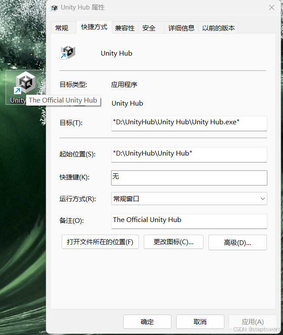Select the 快捷方式 tab

pos(94,27)
